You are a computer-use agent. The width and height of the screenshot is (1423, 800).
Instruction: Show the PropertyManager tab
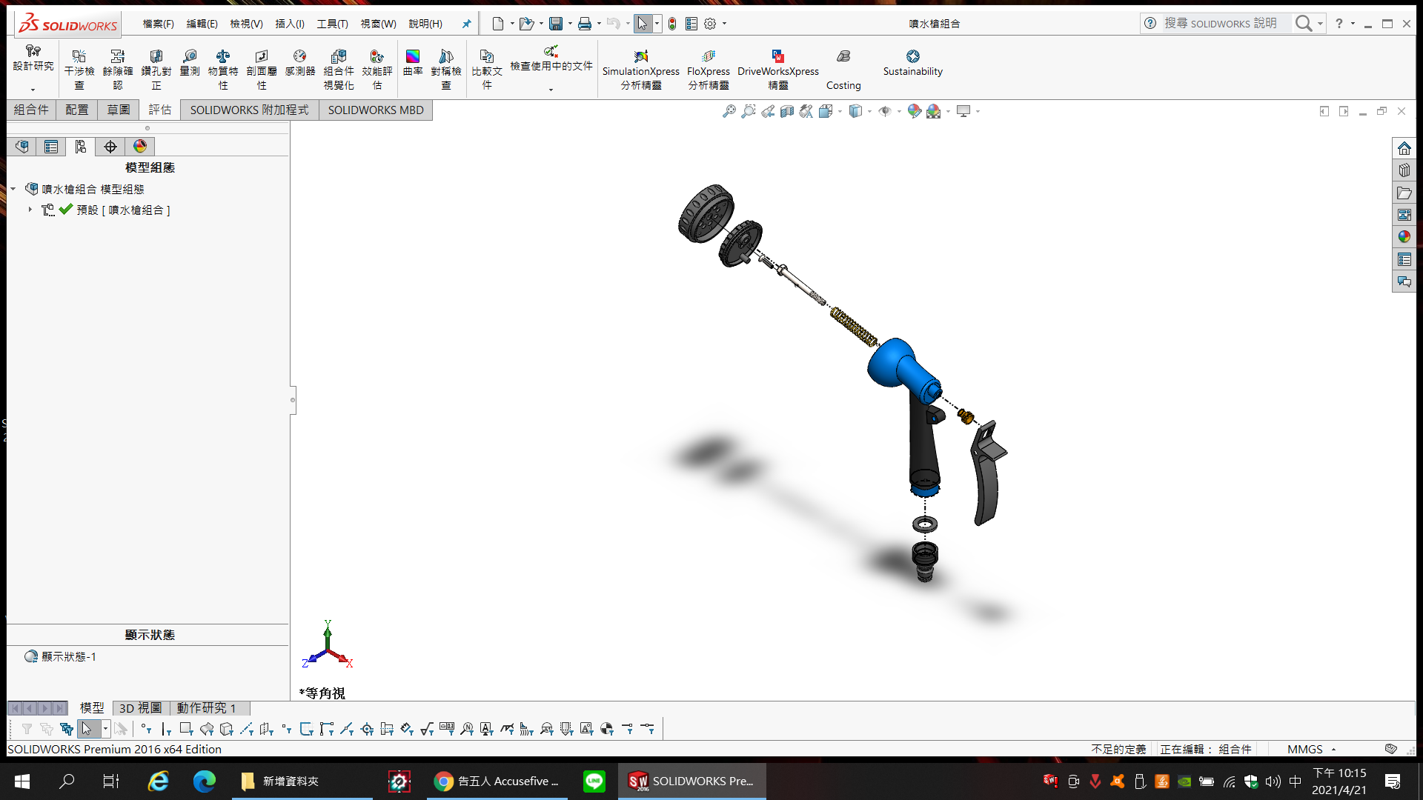[x=51, y=147]
